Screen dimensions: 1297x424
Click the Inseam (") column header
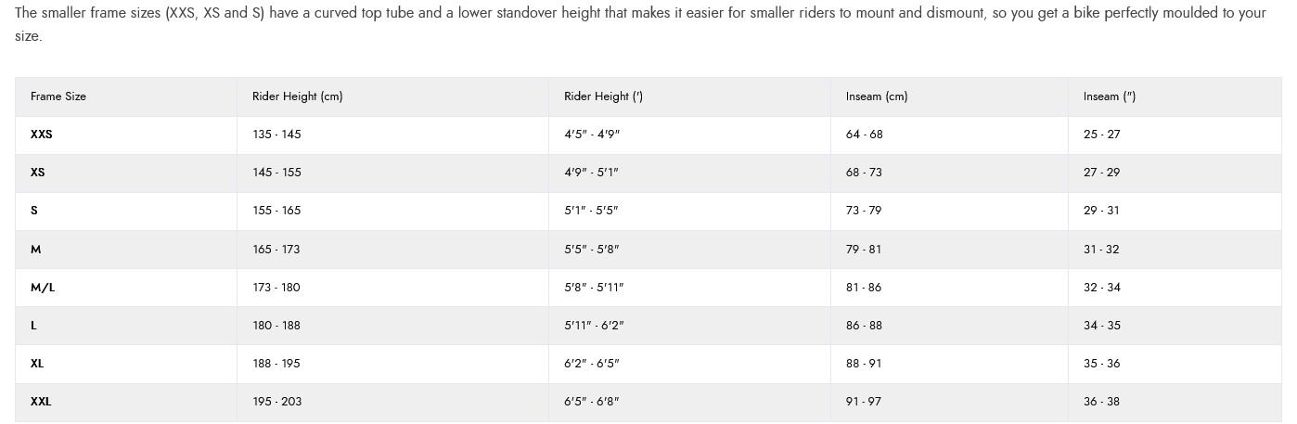(x=1109, y=96)
